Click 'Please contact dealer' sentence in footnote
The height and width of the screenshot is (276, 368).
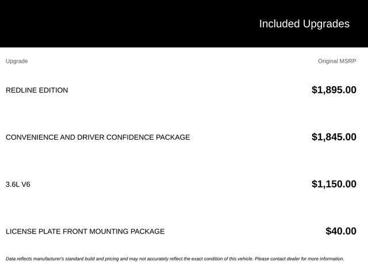[x=299, y=259]
